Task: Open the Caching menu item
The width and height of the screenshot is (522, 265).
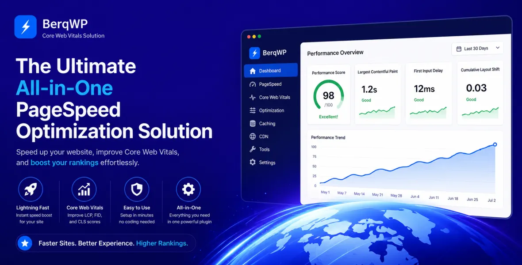Action: point(267,124)
